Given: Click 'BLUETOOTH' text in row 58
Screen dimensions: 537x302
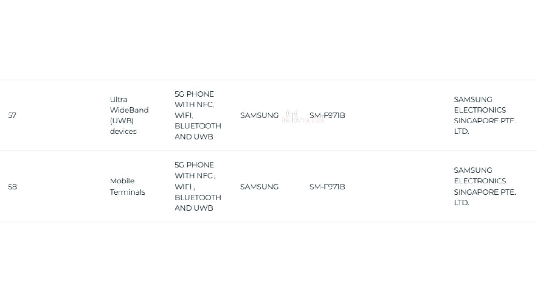Looking at the screenshot, I should (x=198, y=197).
